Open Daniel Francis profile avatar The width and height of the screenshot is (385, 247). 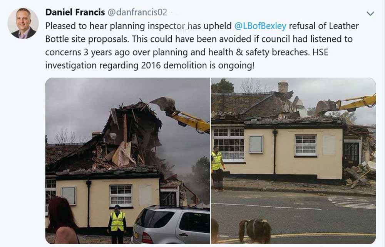[23, 24]
